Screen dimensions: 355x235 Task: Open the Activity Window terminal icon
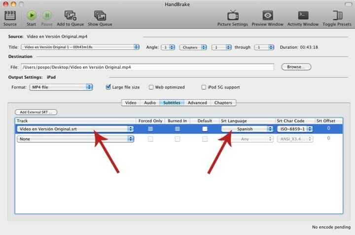303,15
